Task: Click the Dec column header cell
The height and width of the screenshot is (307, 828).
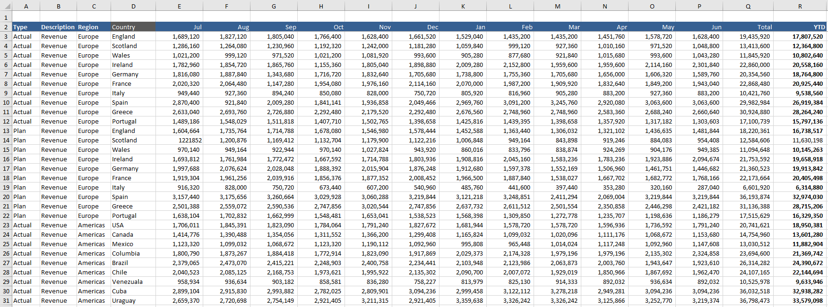Action: (x=415, y=27)
